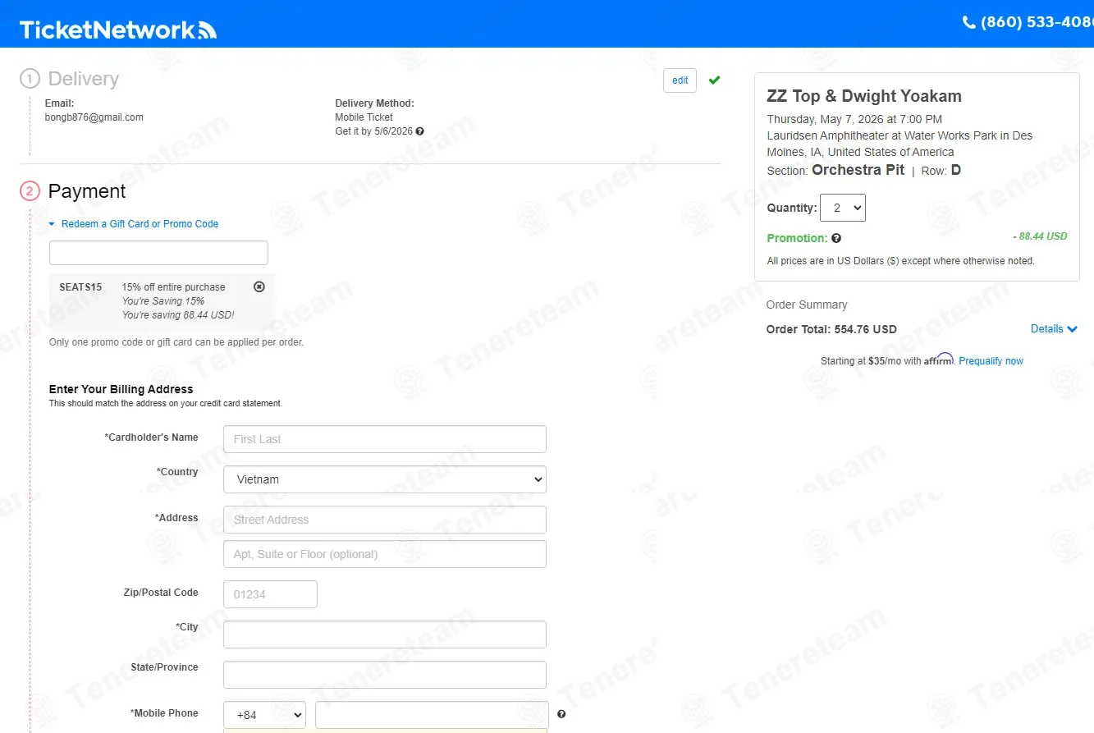Open the ticket Quantity dropdown
The height and width of the screenshot is (733, 1094).
843,208
